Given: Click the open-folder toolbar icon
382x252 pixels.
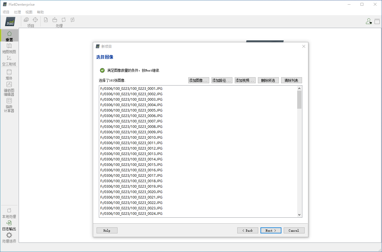Looking at the screenshot, I should [x=55, y=20].
